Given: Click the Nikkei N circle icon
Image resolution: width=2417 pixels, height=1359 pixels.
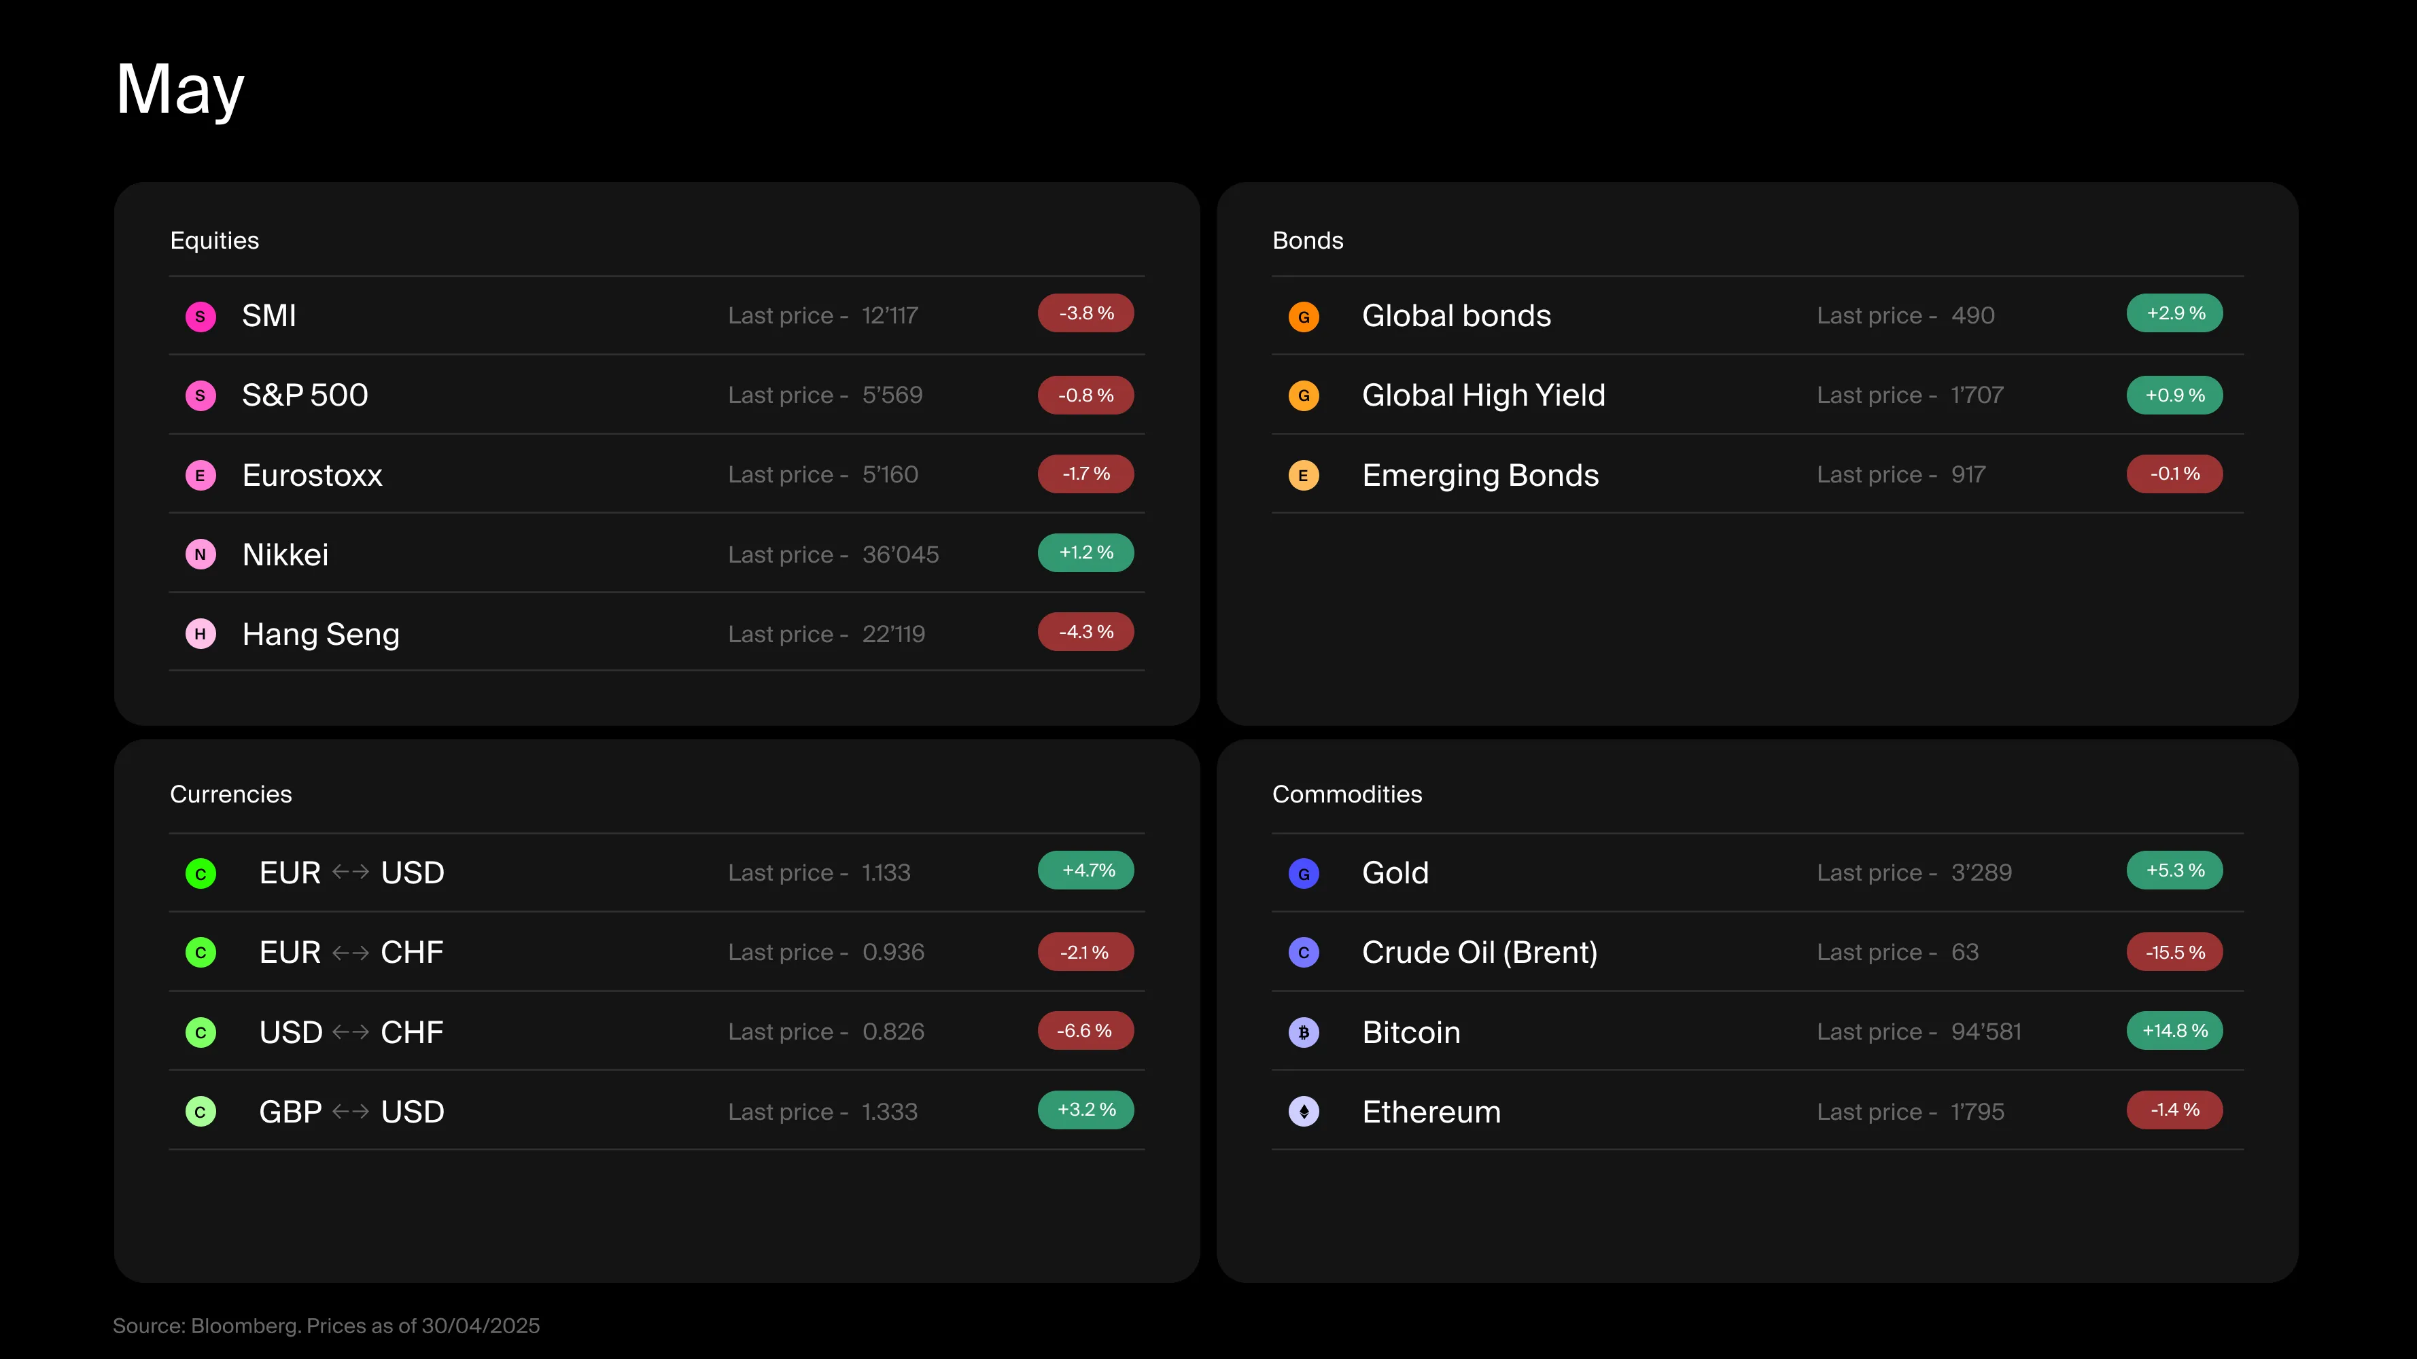Looking at the screenshot, I should pos(200,554).
